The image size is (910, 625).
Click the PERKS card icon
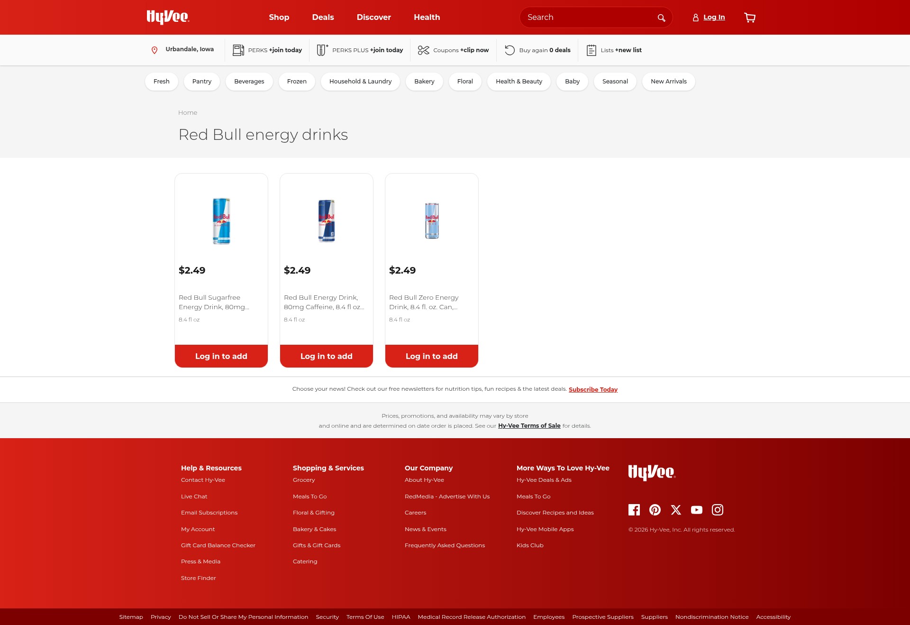click(x=238, y=50)
